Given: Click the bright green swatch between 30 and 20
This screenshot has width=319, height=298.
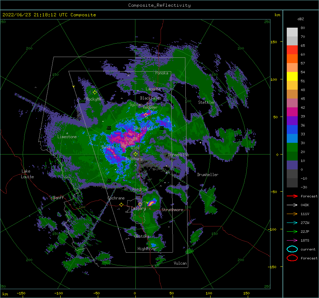Looking at the screenshot, I should (x=292, y=147).
